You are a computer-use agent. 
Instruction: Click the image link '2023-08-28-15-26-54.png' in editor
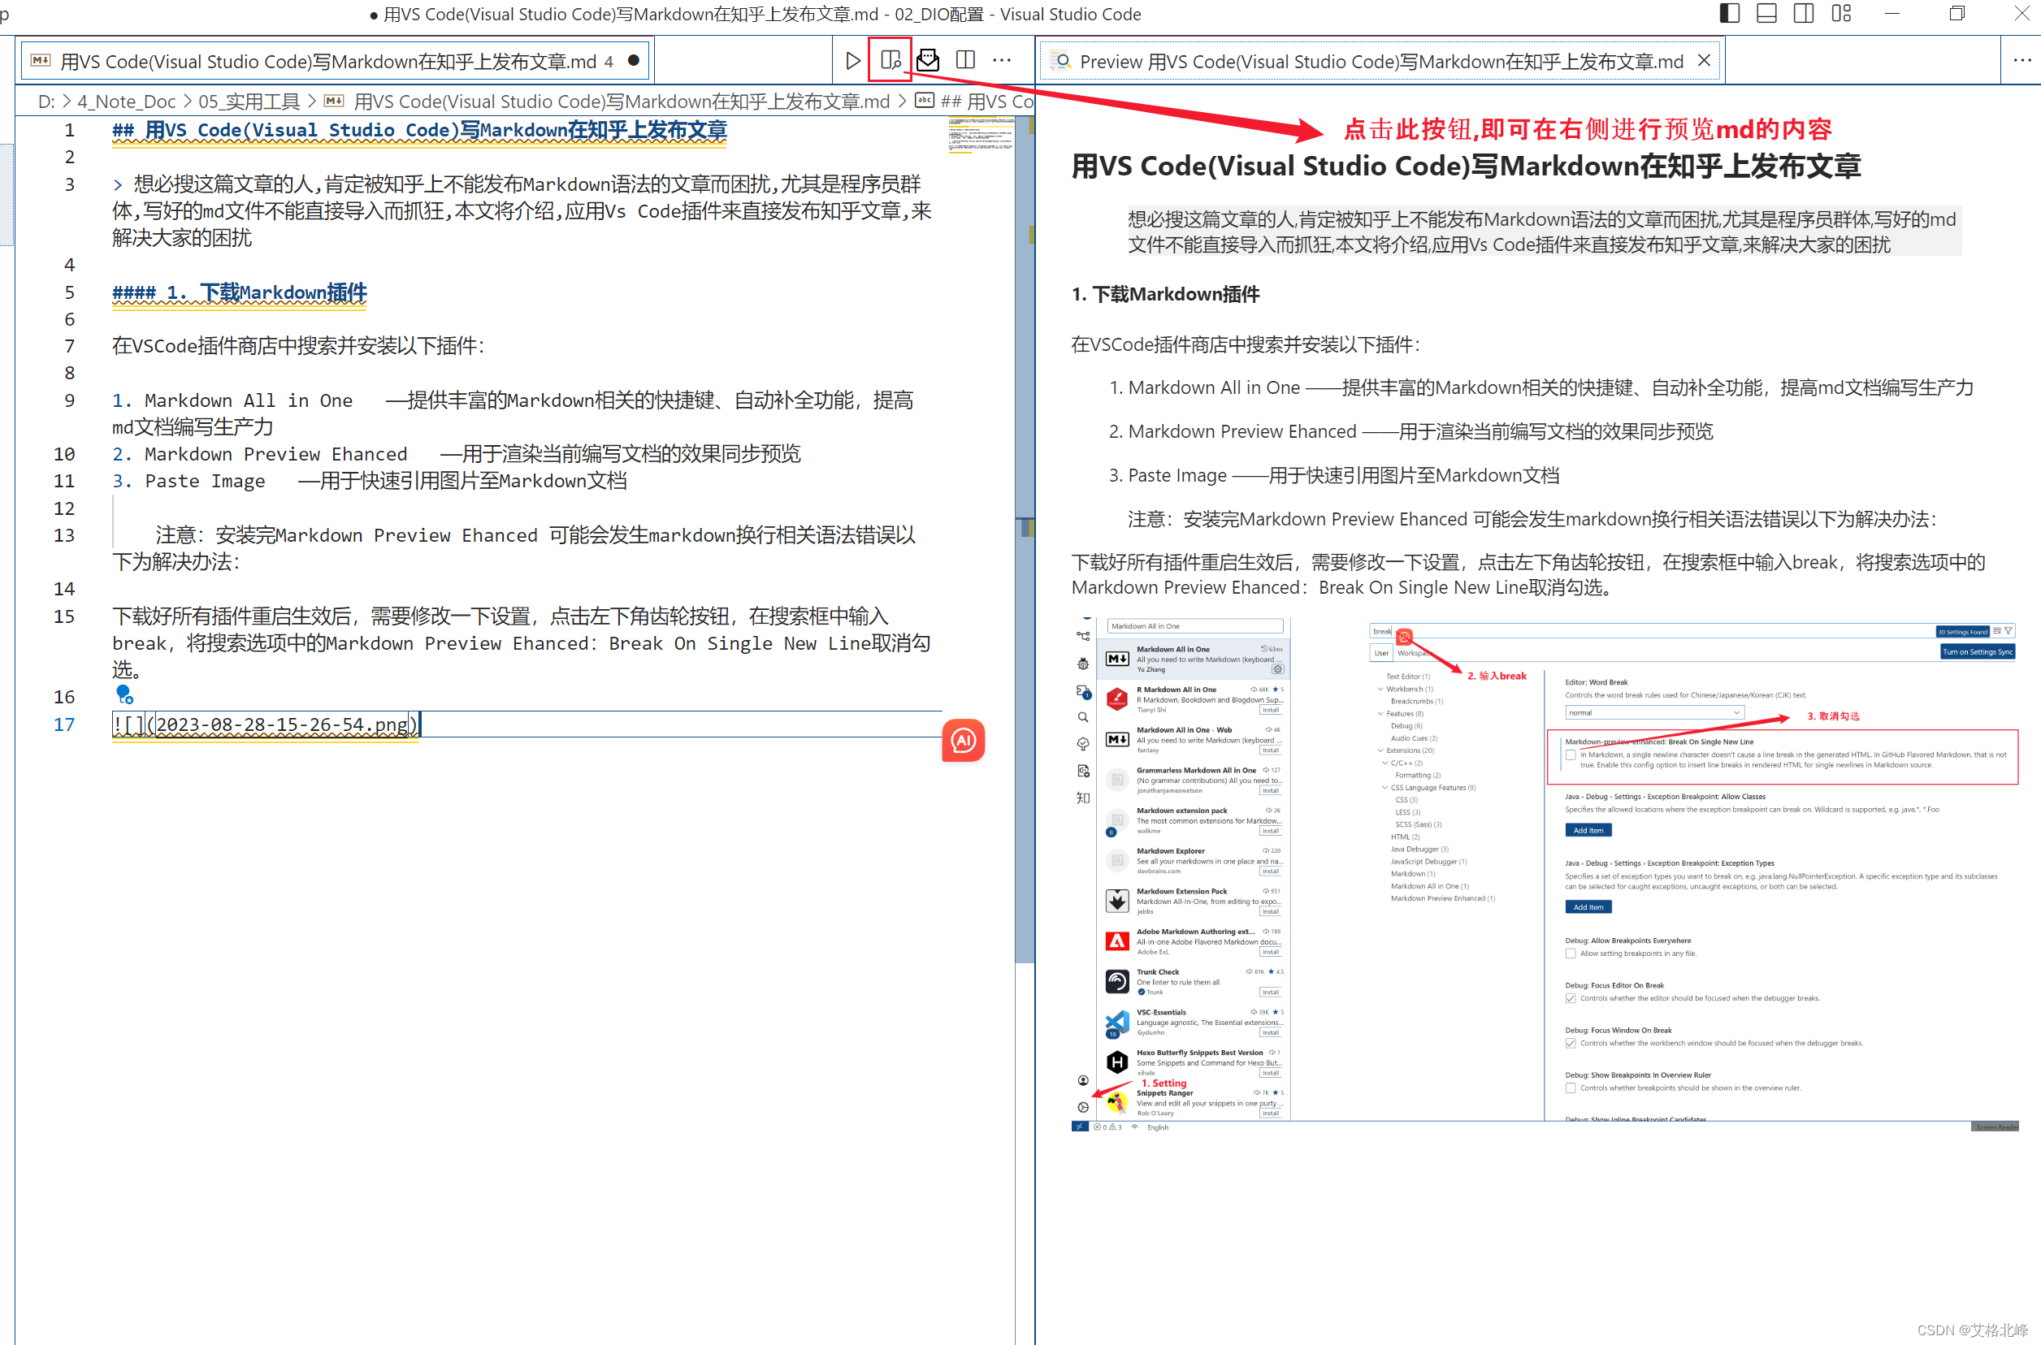[x=282, y=724]
